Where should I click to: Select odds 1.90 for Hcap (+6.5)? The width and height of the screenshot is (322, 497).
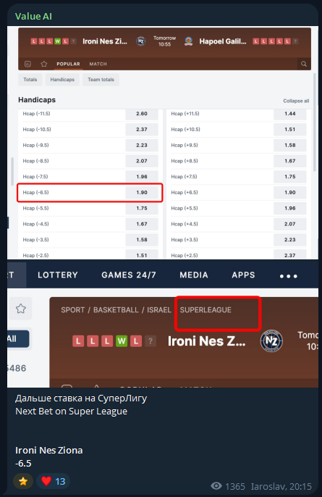click(290, 193)
